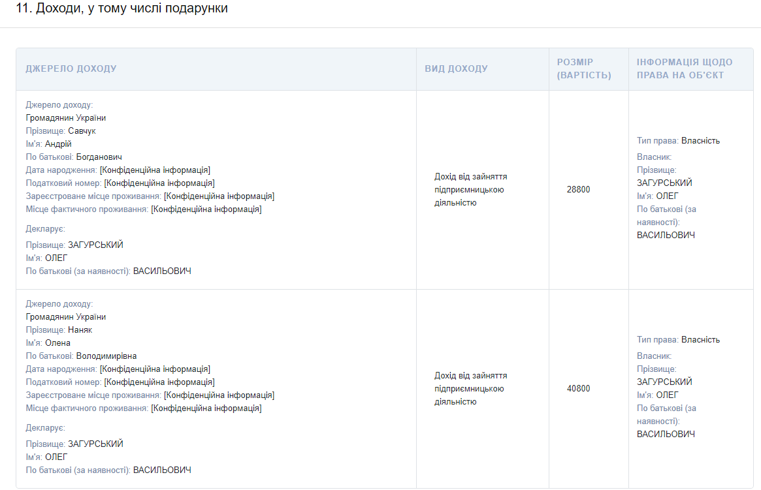Click the section heading "Доходи, у тому числі подарунки"
This screenshot has width=761, height=490.
pyautogui.click(x=121, y=9)
